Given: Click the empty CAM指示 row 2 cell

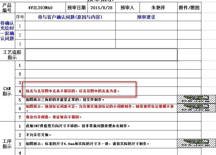Looking at the screenshot, I should point(101,74).
